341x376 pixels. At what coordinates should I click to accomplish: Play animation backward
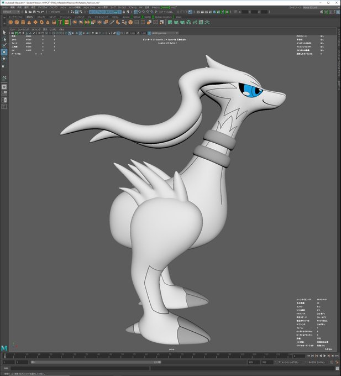[x=321, y=356]
